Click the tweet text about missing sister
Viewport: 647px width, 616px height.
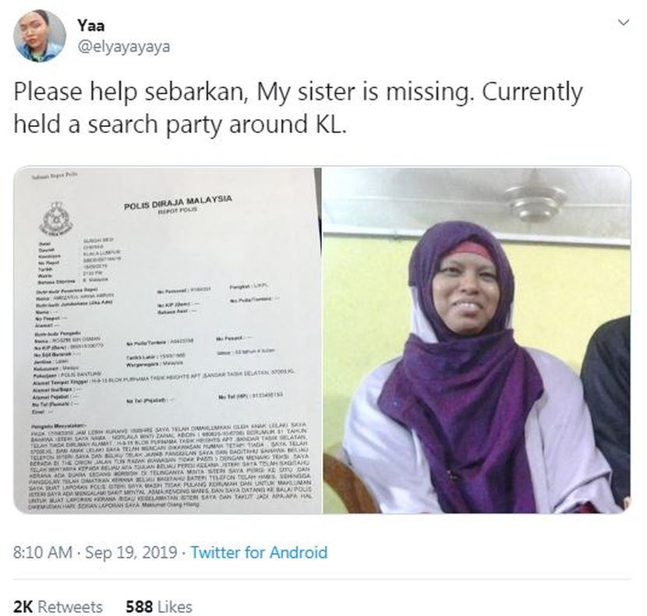click(x=298, y=108)
